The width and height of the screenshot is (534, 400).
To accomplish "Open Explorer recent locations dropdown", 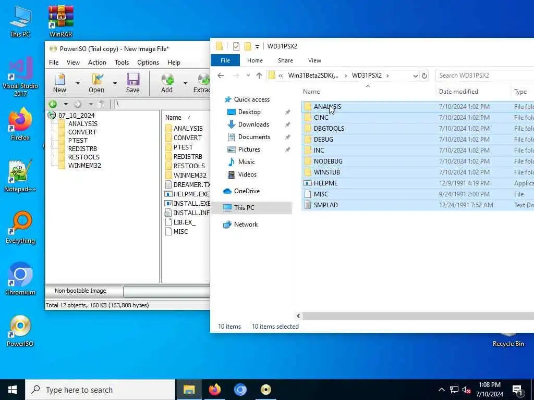I will point(248,76).
